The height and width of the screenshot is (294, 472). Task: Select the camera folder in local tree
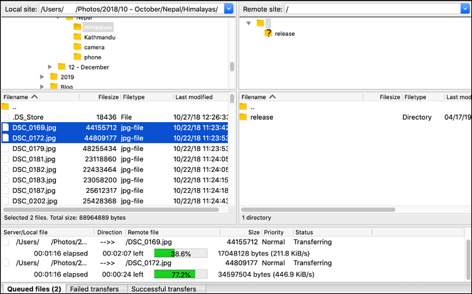pos(94,47)
